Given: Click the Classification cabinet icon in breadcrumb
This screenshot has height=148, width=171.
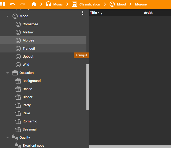Looking at the screenshot, I should tap(74, 4).
